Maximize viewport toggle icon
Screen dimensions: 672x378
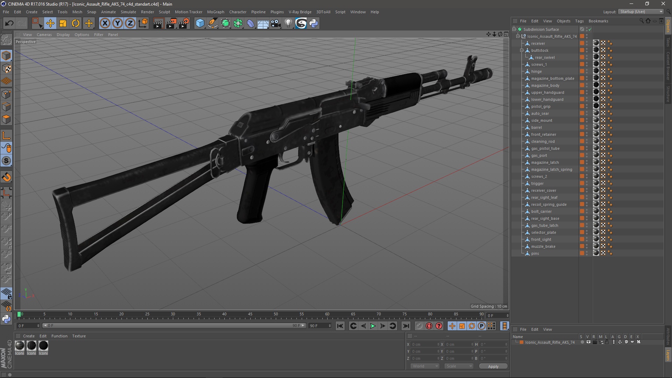506,34
